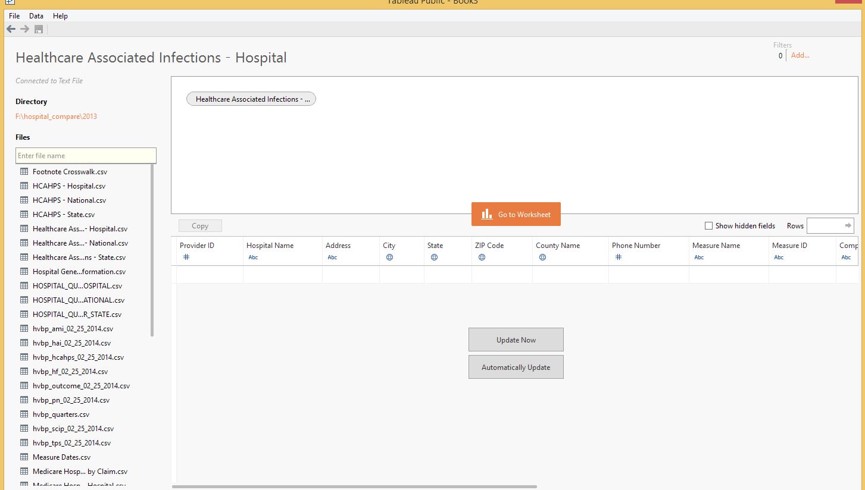The image size is (865, 490).
Task: Click the table icon beside hvbp_ami_02_25_2014.csv
Action: tap(24, 328)
